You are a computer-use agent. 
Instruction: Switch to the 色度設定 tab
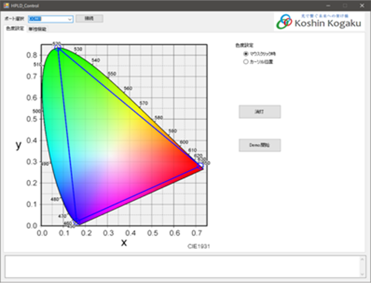click(x=15, y=29)
